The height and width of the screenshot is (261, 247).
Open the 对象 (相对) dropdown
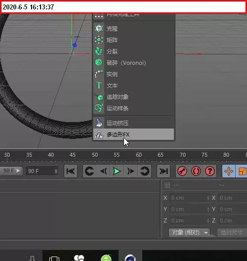coord(190,232)
